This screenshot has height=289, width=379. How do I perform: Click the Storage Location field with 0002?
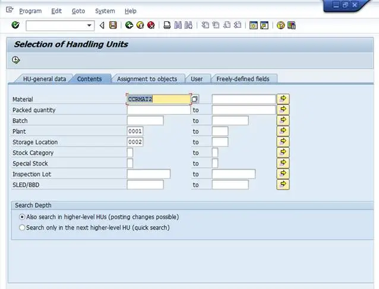pyautogui.click(x=135, y=142)
